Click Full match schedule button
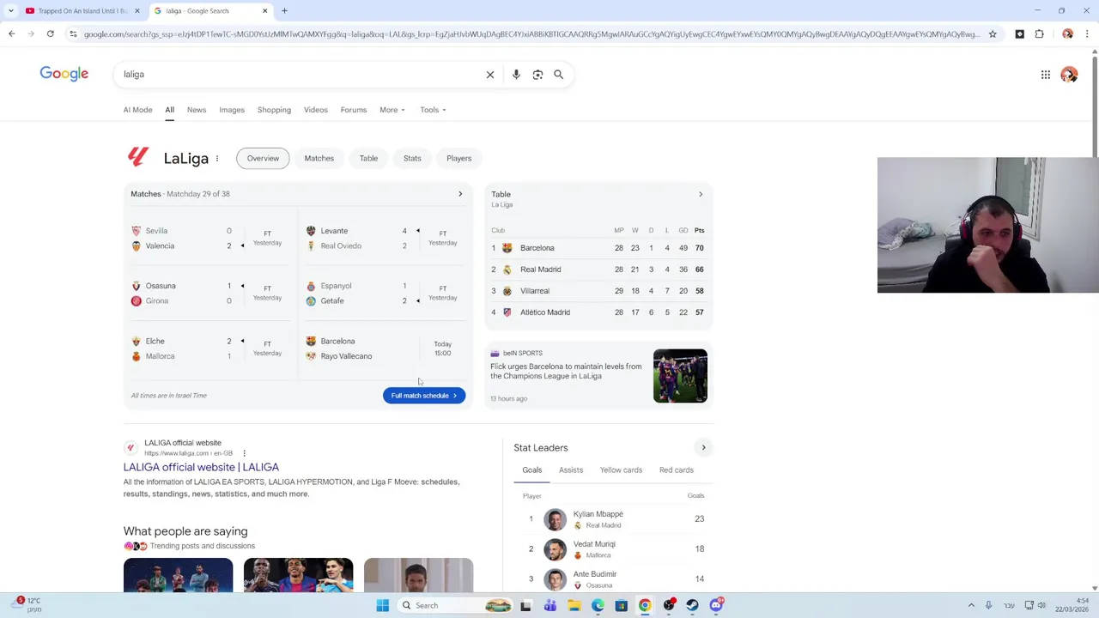Image resolution: width=1099 pixels, height=618 pixels. (424, 396)
